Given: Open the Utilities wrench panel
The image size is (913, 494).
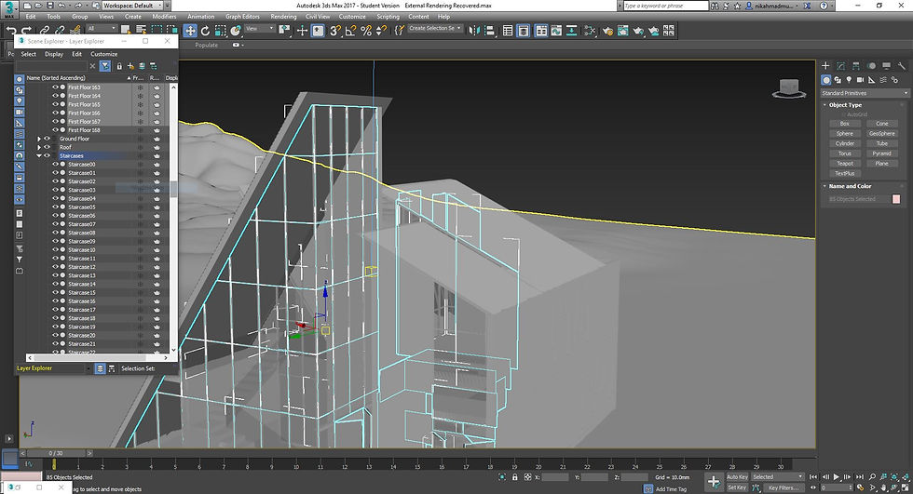Looking at the screenshot, I should (x=902, y=66).
